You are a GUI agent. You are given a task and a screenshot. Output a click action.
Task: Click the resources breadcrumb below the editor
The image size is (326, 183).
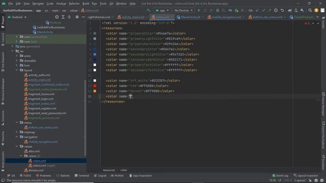[x=108, y=170]
